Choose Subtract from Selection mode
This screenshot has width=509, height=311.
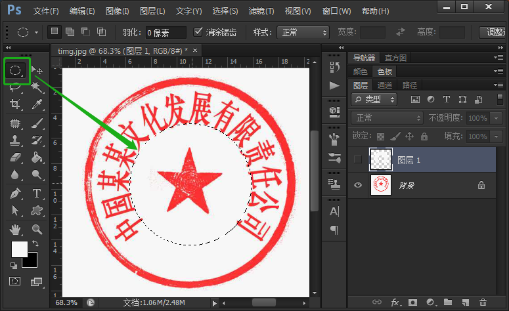click(85, 31)
